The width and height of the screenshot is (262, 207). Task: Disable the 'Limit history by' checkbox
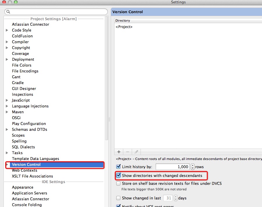pos(119,167)
